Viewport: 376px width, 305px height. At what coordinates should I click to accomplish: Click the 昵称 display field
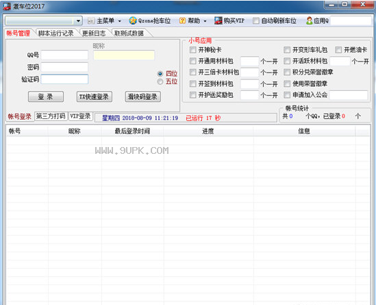point(124,55)
